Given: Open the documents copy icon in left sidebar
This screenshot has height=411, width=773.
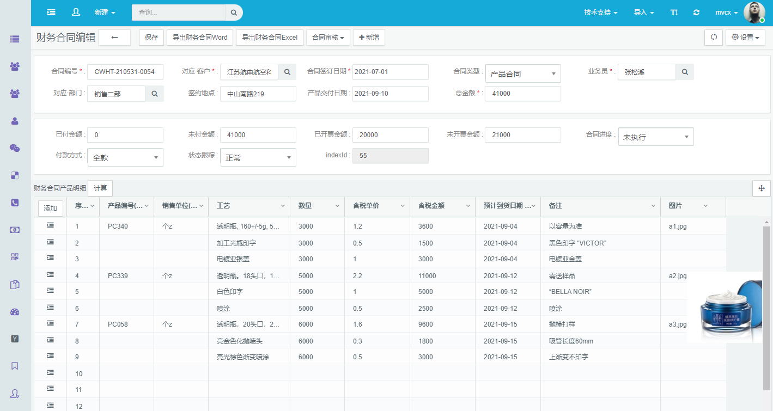Looking at the screenshot, I should (x=15, y=284).
